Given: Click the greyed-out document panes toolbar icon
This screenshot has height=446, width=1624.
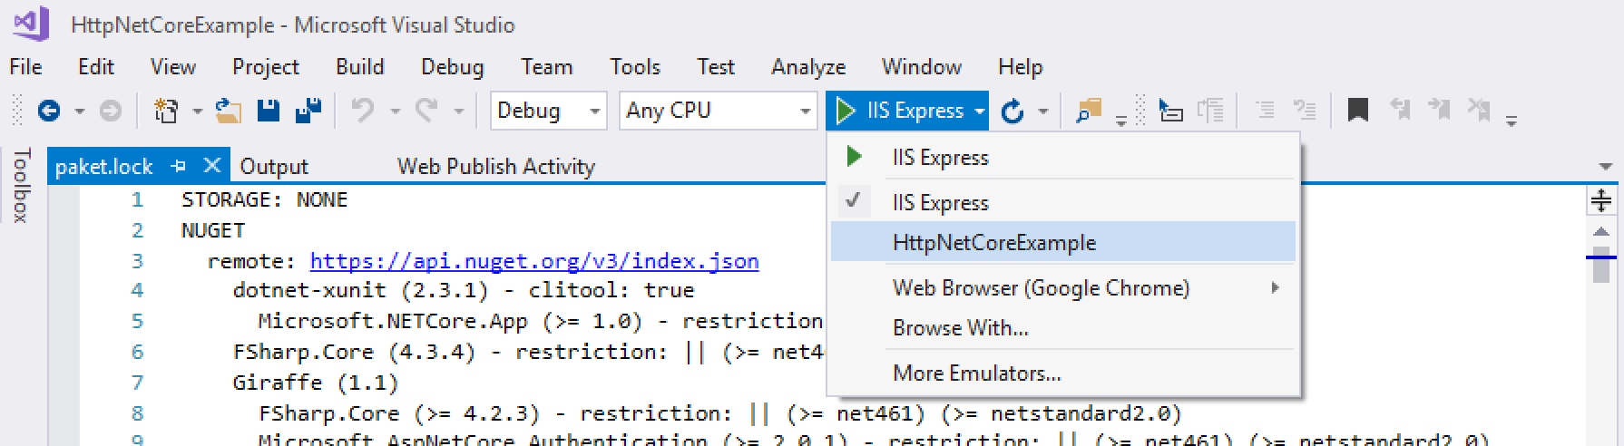Looking at the screenshot, I should (1210, 111).
